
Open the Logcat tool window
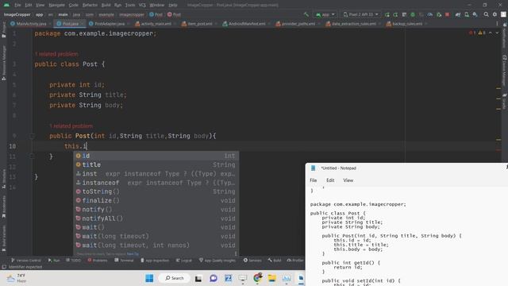183,261
